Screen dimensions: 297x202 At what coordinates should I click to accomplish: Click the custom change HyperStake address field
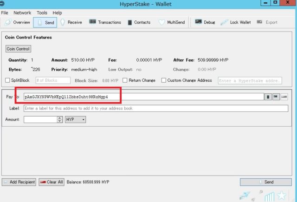click(x=250, y=80)
